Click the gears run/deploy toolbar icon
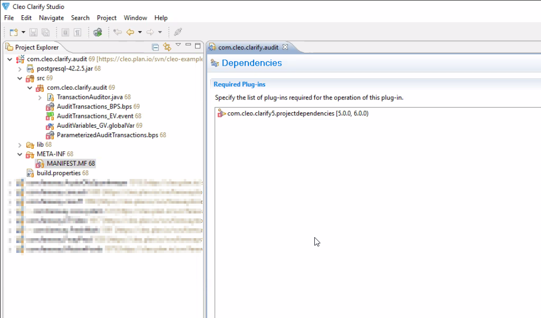The width and height of the screenshot is (541, 318). pos(98,32)
